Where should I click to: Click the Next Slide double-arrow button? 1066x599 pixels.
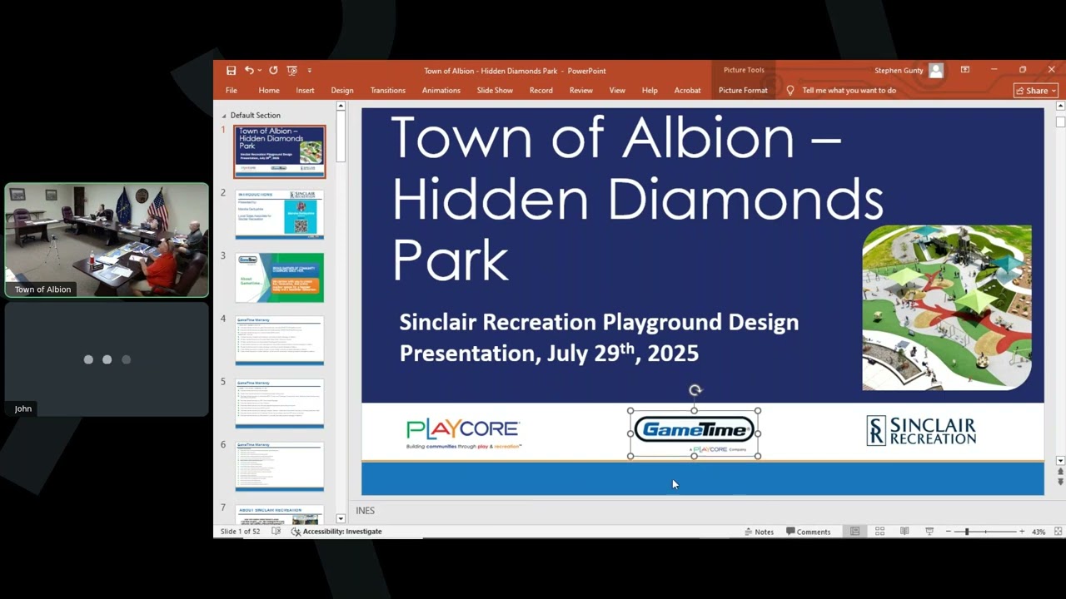click(x=1060, y=482)
